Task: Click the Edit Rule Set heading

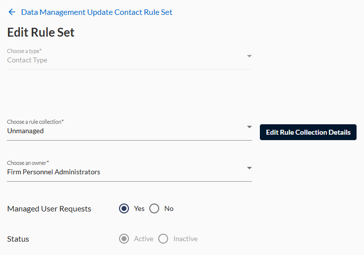Action: pyautogui.click(x=41, y=32)
